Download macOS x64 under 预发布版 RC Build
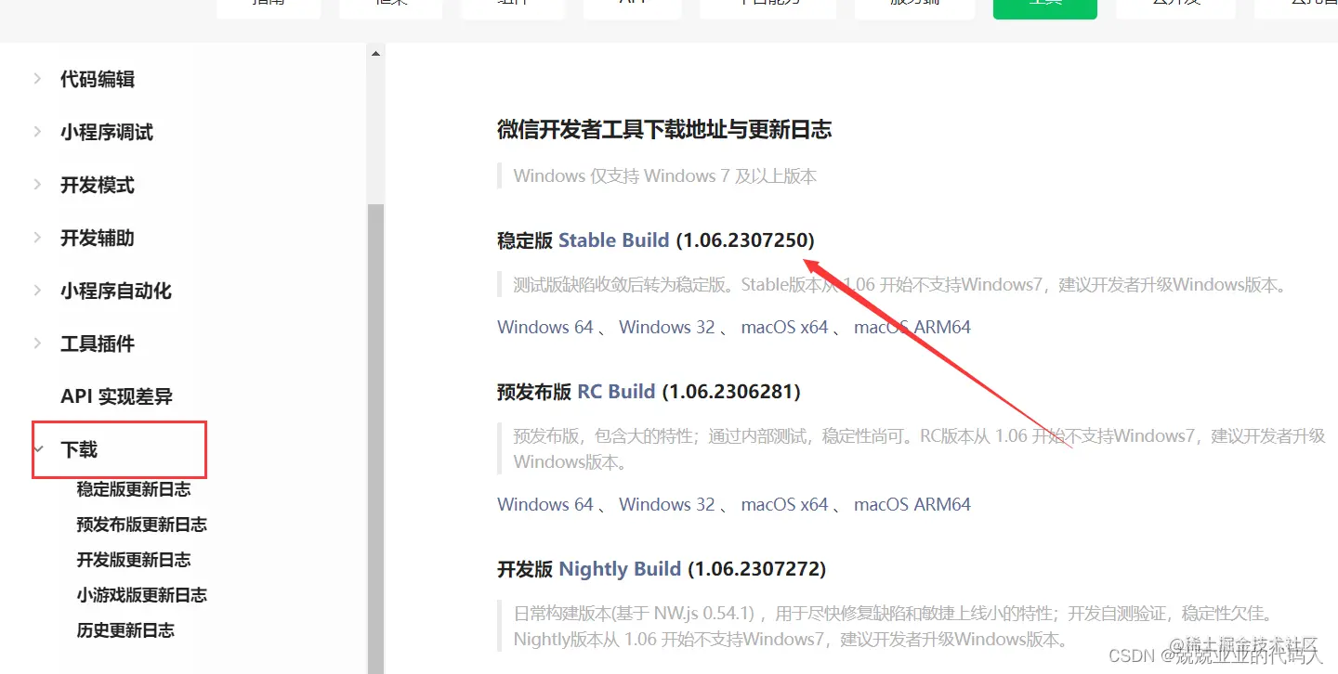 [x=784, y=504]
